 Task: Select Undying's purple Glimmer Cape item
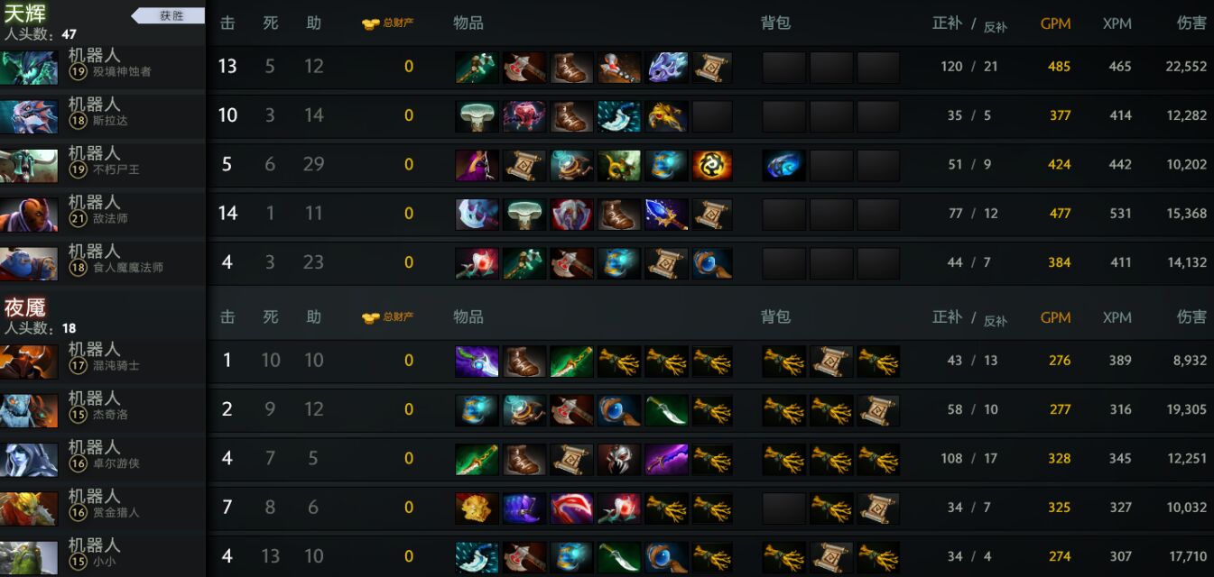[x=477, y=165]
